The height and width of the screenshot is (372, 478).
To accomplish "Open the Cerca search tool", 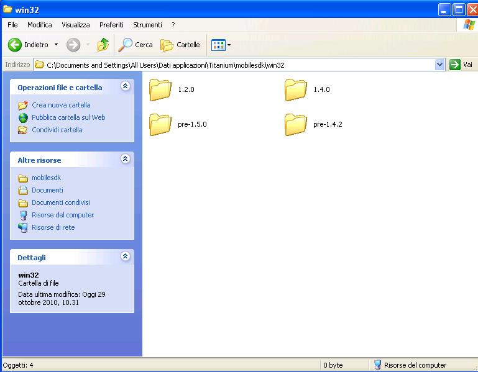I will [135, 45].
